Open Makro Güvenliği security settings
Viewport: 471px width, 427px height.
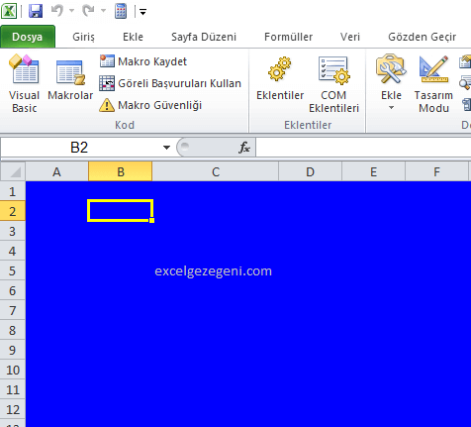pyautogui.click(x=150, y=105)
